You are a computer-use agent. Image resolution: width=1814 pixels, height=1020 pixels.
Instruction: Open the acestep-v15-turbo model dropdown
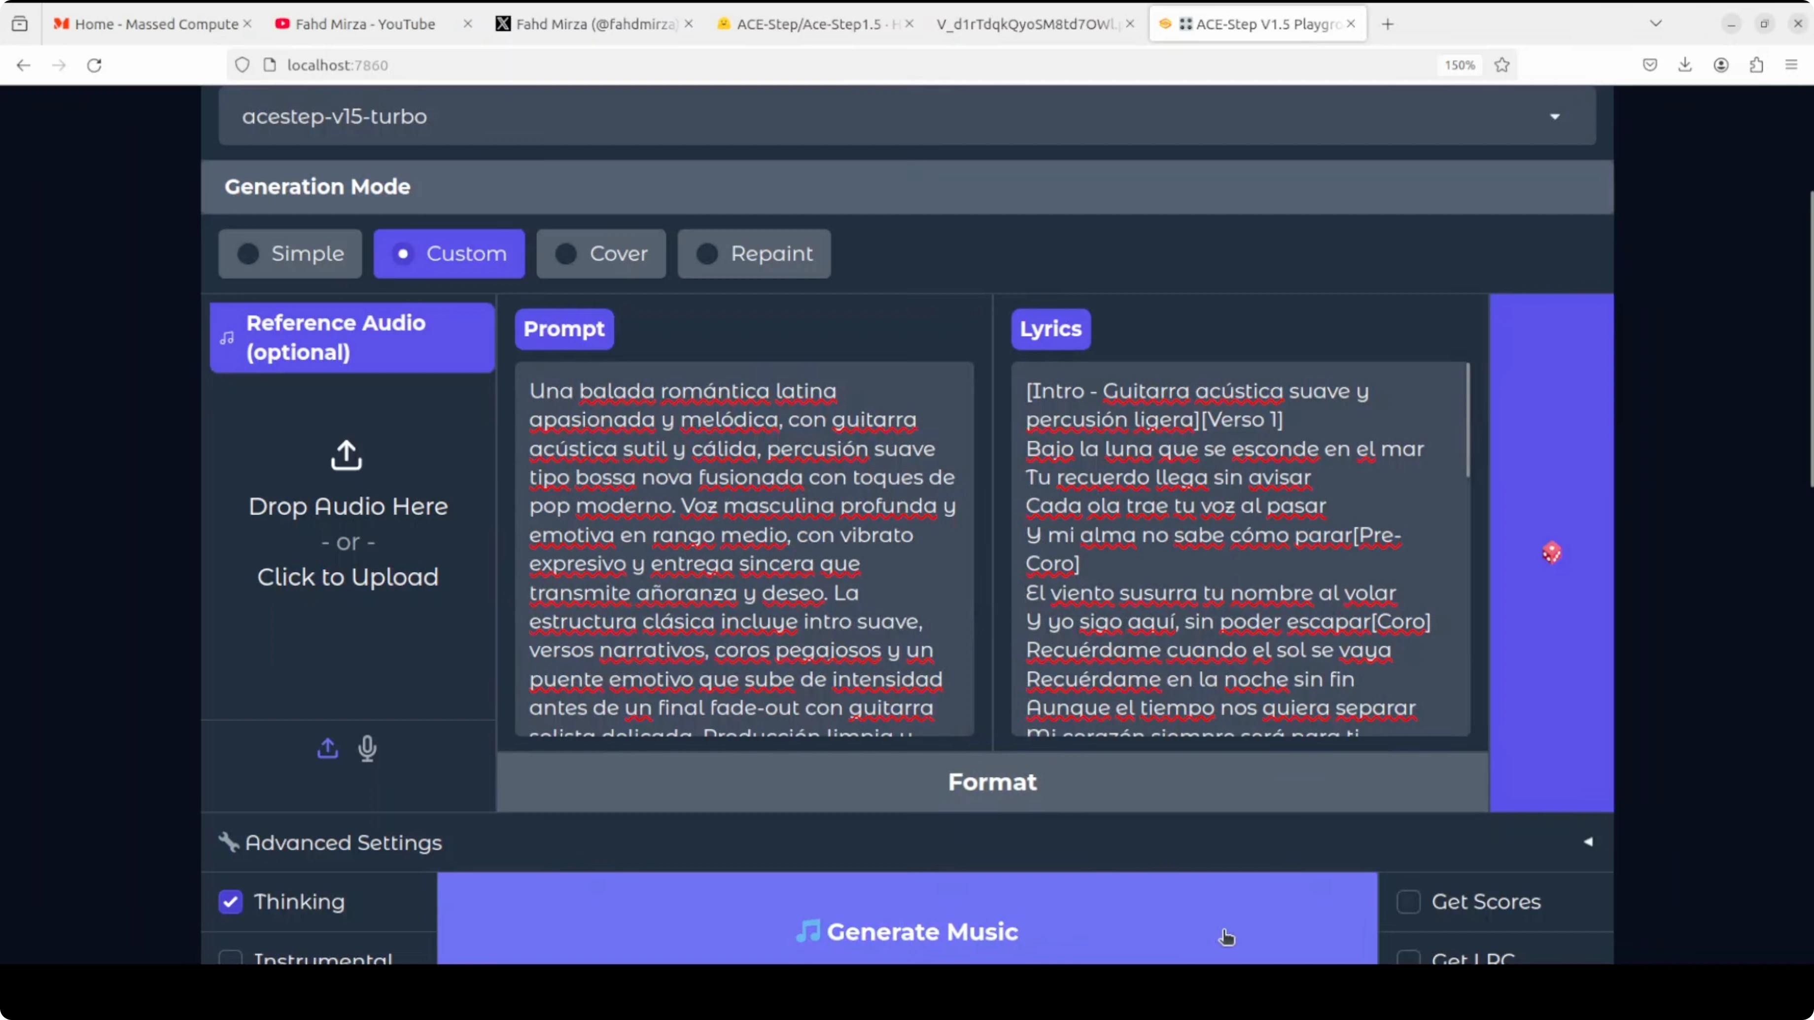[907, 116]
